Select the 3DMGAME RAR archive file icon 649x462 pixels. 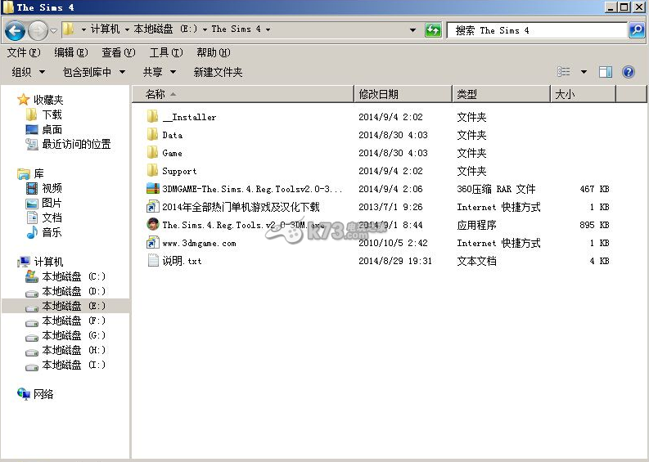tap(152, 189)
